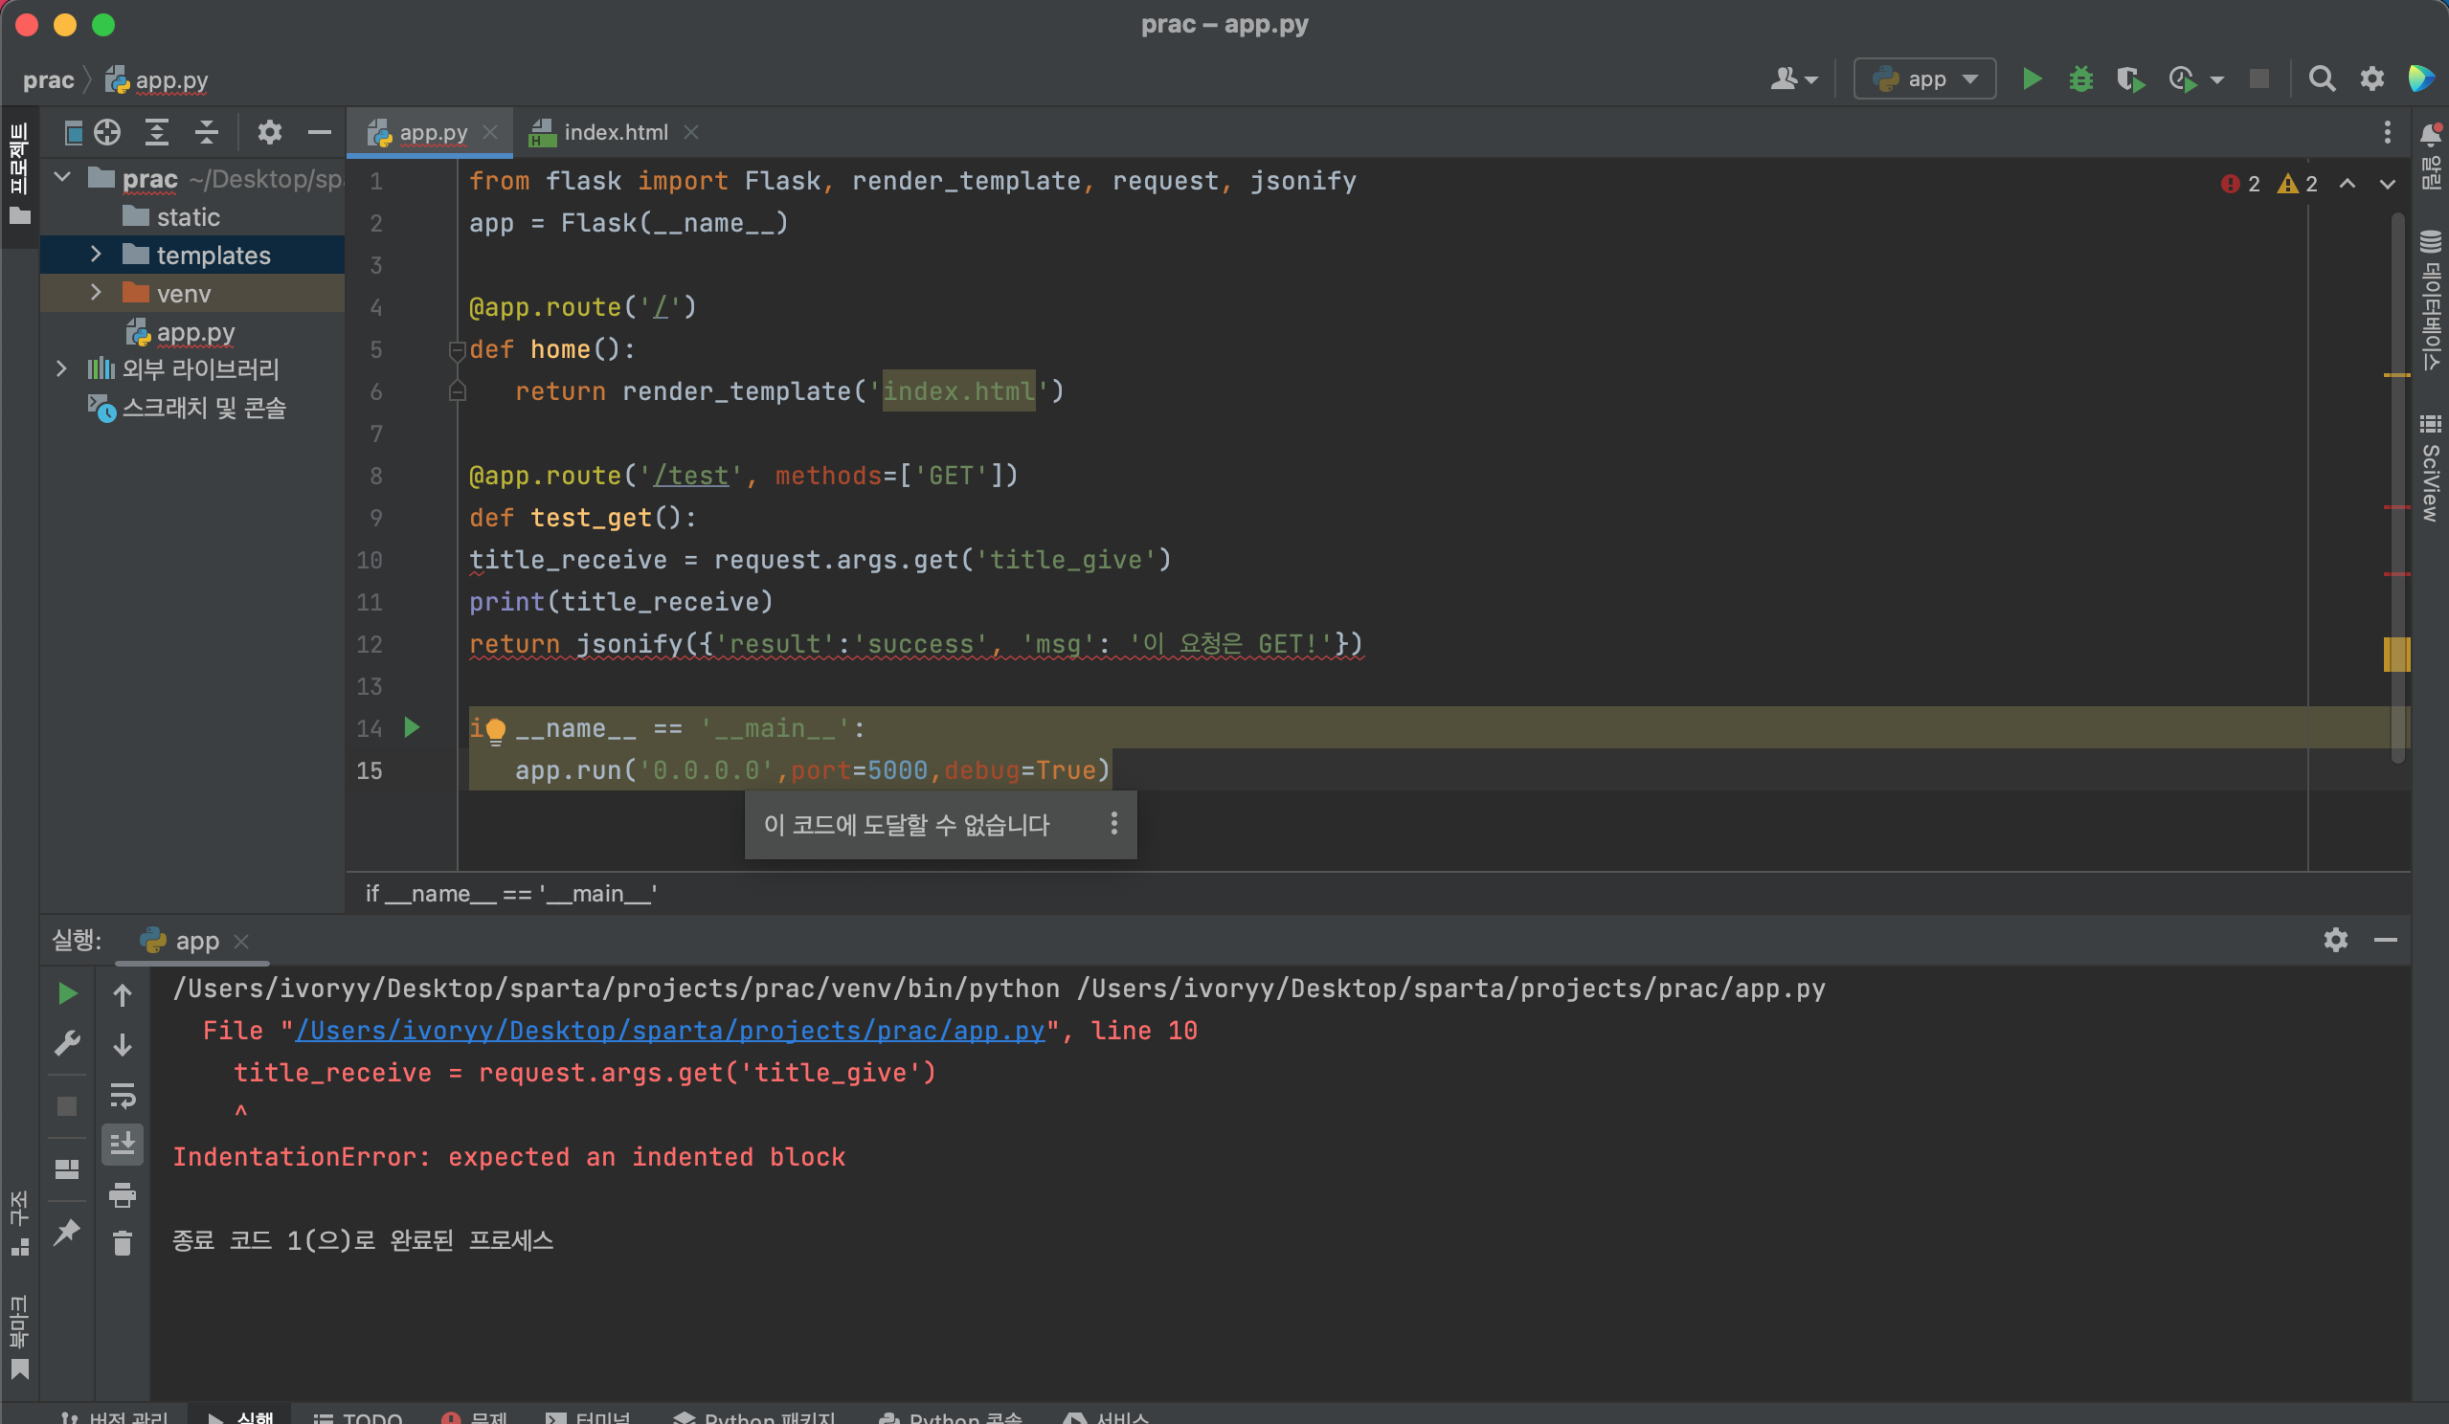2449x1424 pixels.
Task: Toggle soft-wrap in run console
Action: click(123, 1095)
